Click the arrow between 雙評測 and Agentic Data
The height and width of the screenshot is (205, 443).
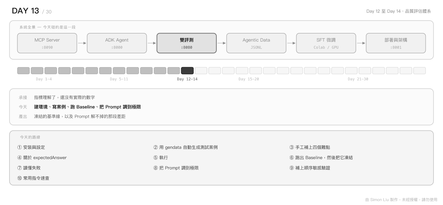(221, 43)
